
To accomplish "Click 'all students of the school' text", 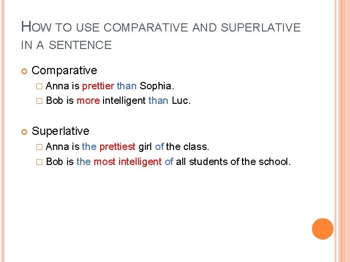I will tap(233, 162).
